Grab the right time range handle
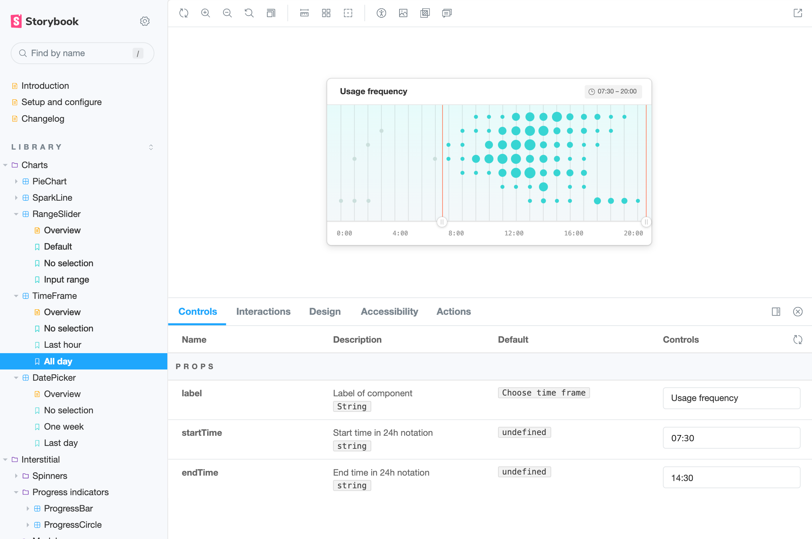 (x=646, y=222)
